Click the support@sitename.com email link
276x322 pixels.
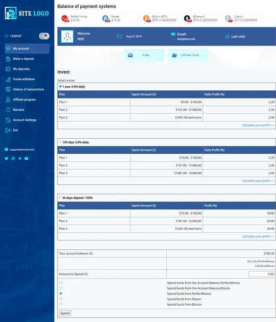[22, 149]
